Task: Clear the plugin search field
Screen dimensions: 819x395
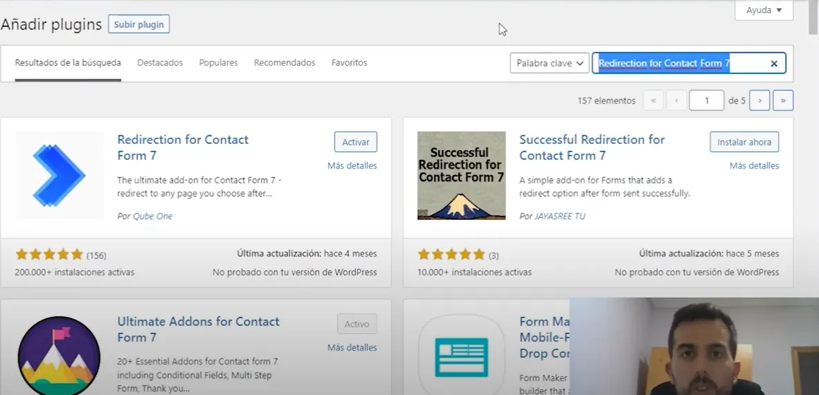Action: [774, 63]
